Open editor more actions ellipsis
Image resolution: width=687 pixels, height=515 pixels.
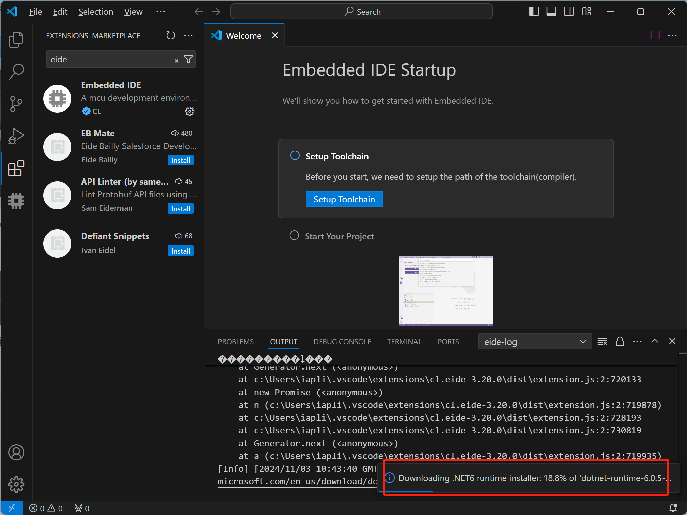tap(672, 35)
